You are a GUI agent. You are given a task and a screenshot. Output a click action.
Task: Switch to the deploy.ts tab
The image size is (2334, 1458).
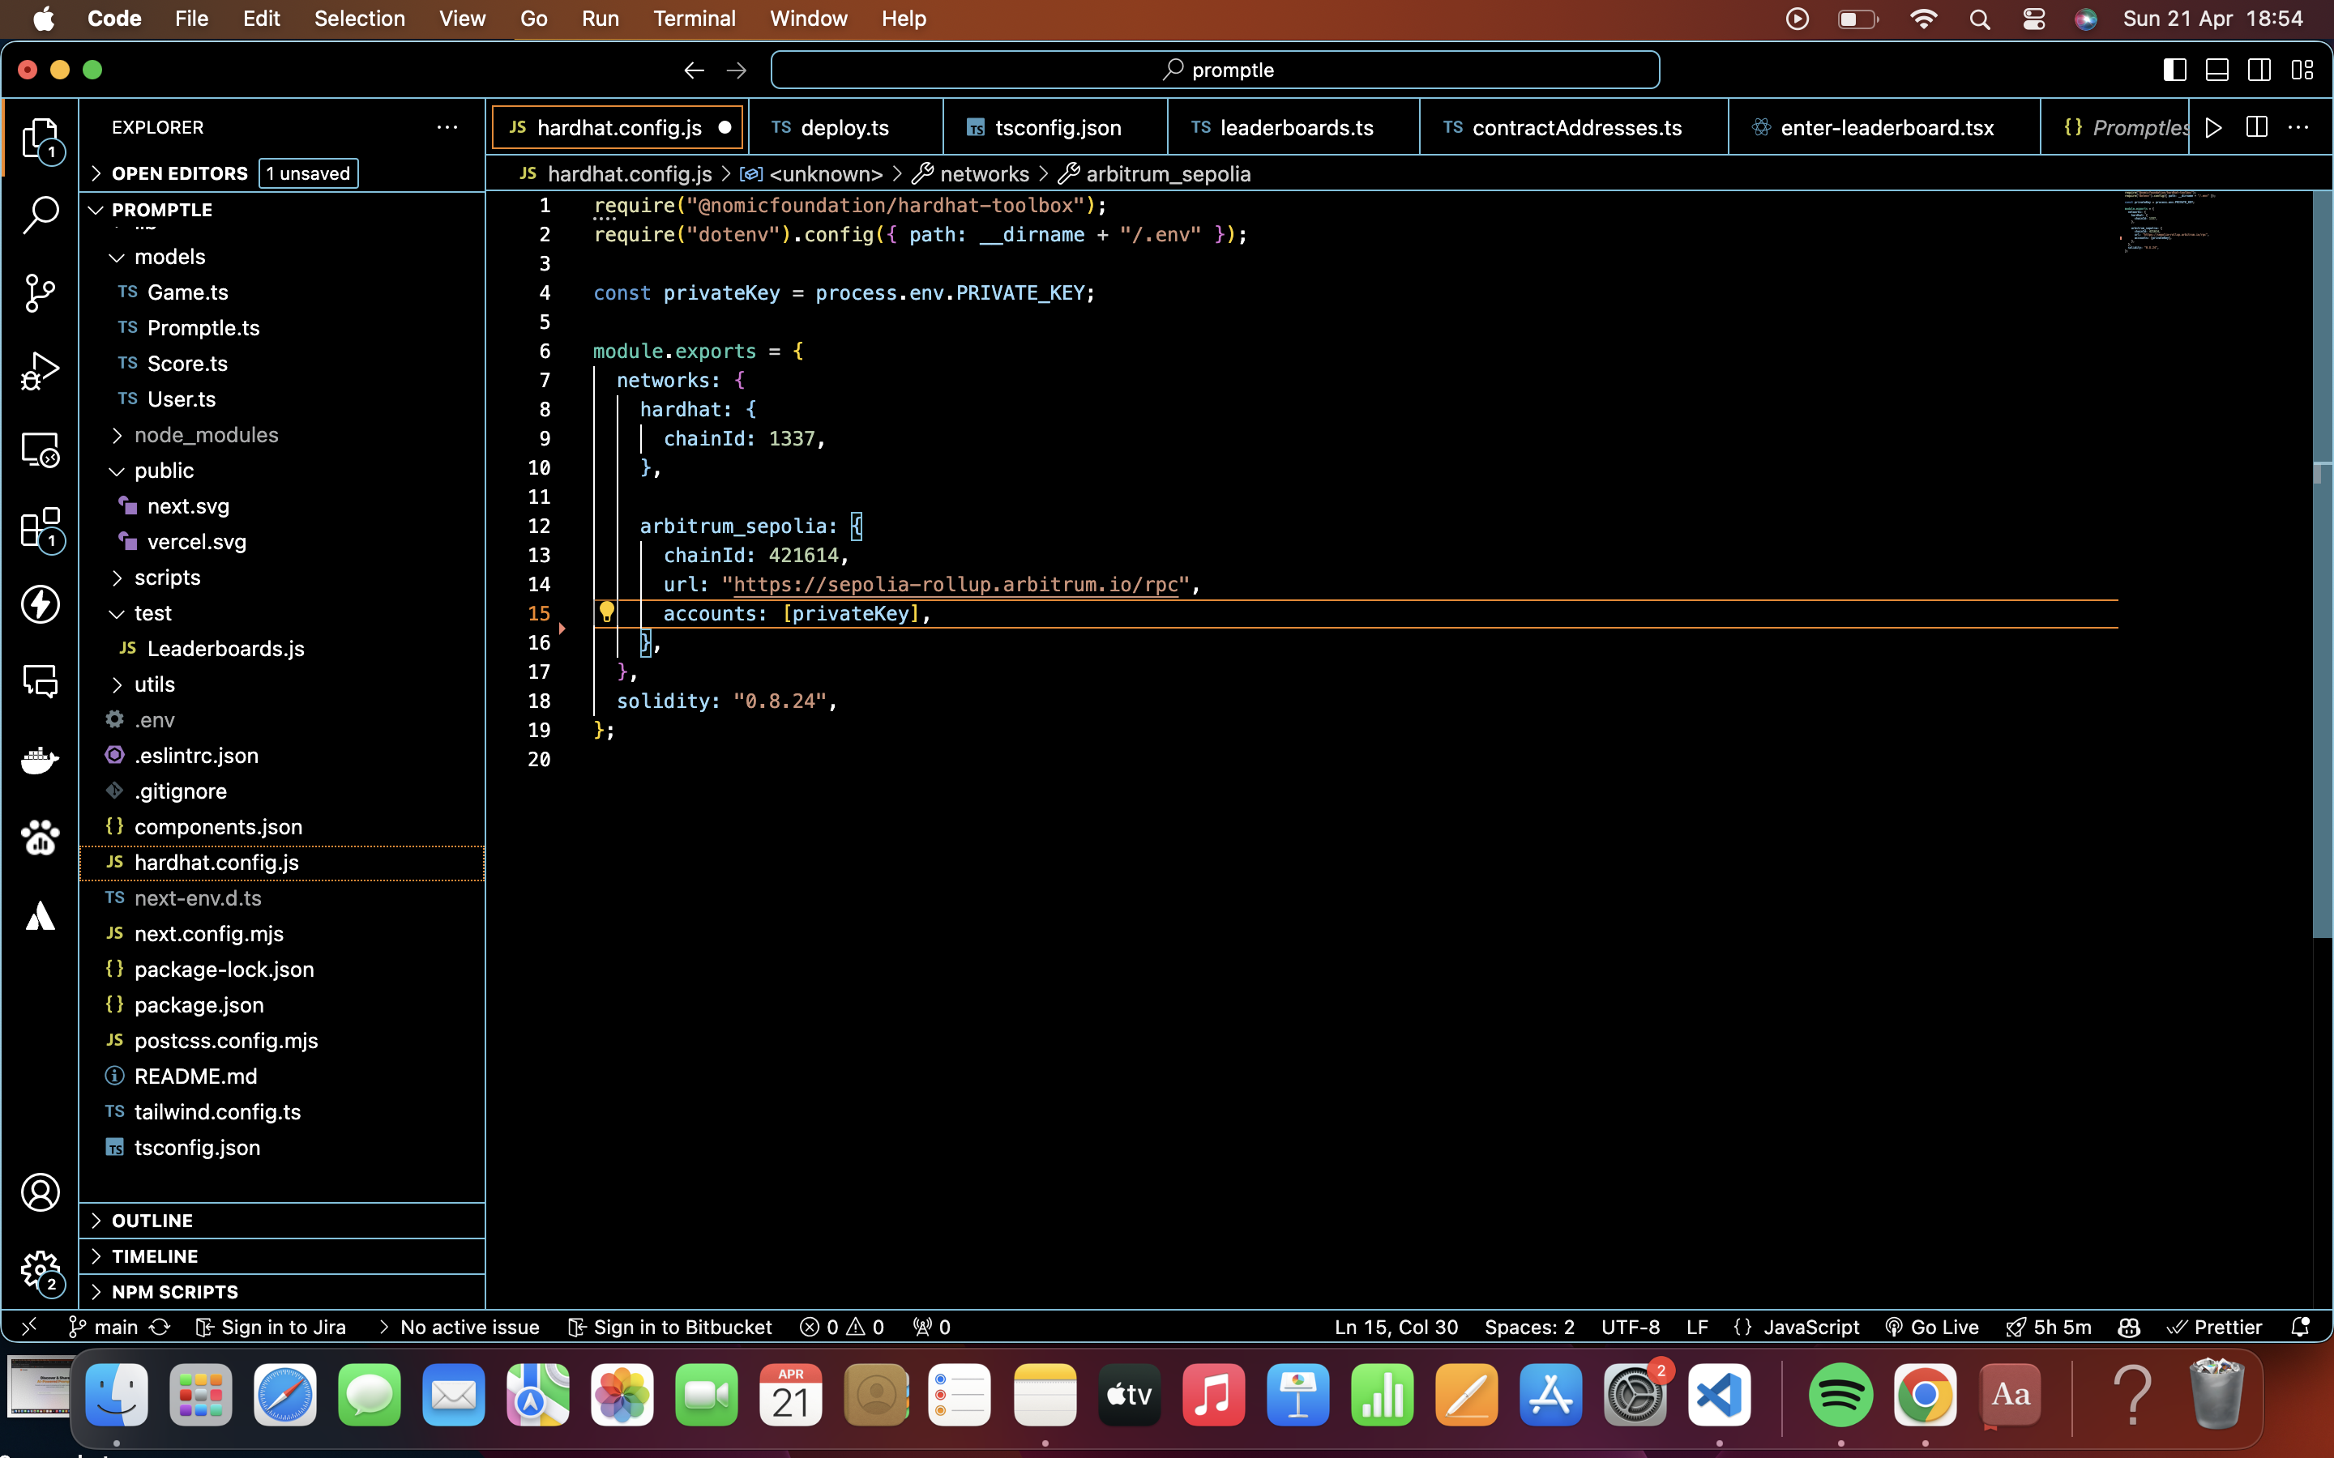[x=845, y=127]
